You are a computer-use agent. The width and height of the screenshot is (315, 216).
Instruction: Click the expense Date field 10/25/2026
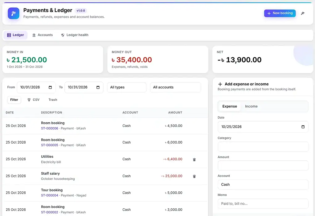(263, 127)
